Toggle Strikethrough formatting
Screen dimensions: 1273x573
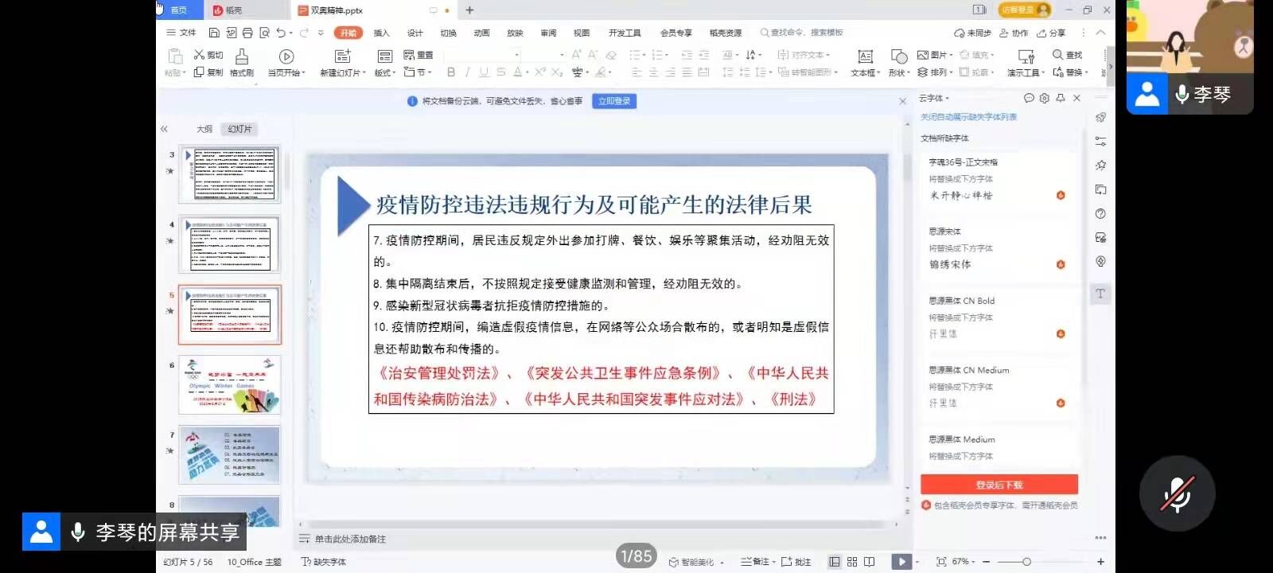tap(500, 72)
